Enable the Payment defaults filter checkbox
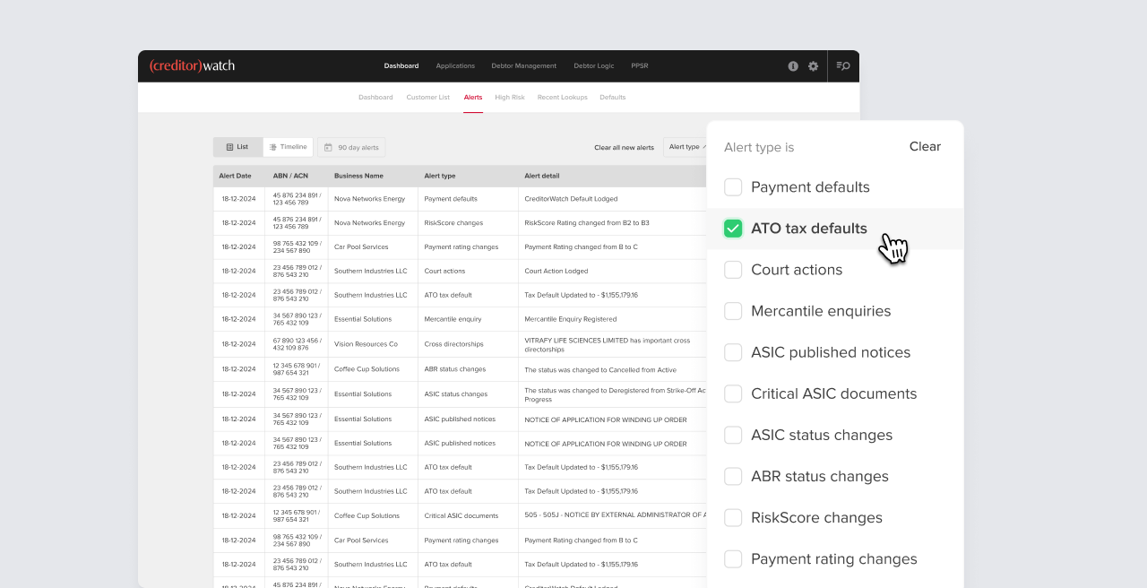This screenshot has height=588, width=1147. [x=733, y=186]
